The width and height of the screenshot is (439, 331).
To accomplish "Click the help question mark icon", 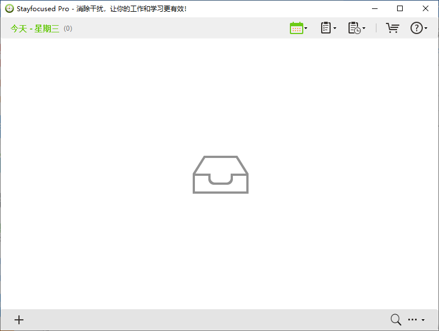I will 417,28.
